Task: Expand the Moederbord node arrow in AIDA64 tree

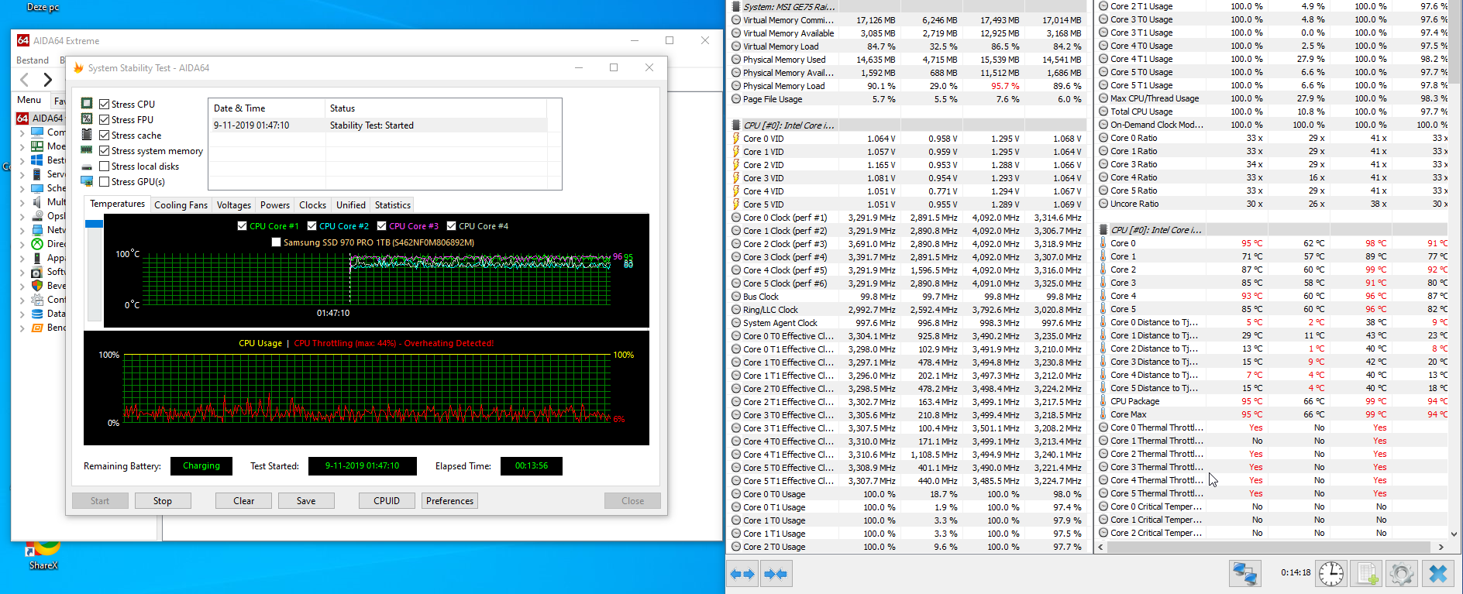Action: tap(22, 146)
